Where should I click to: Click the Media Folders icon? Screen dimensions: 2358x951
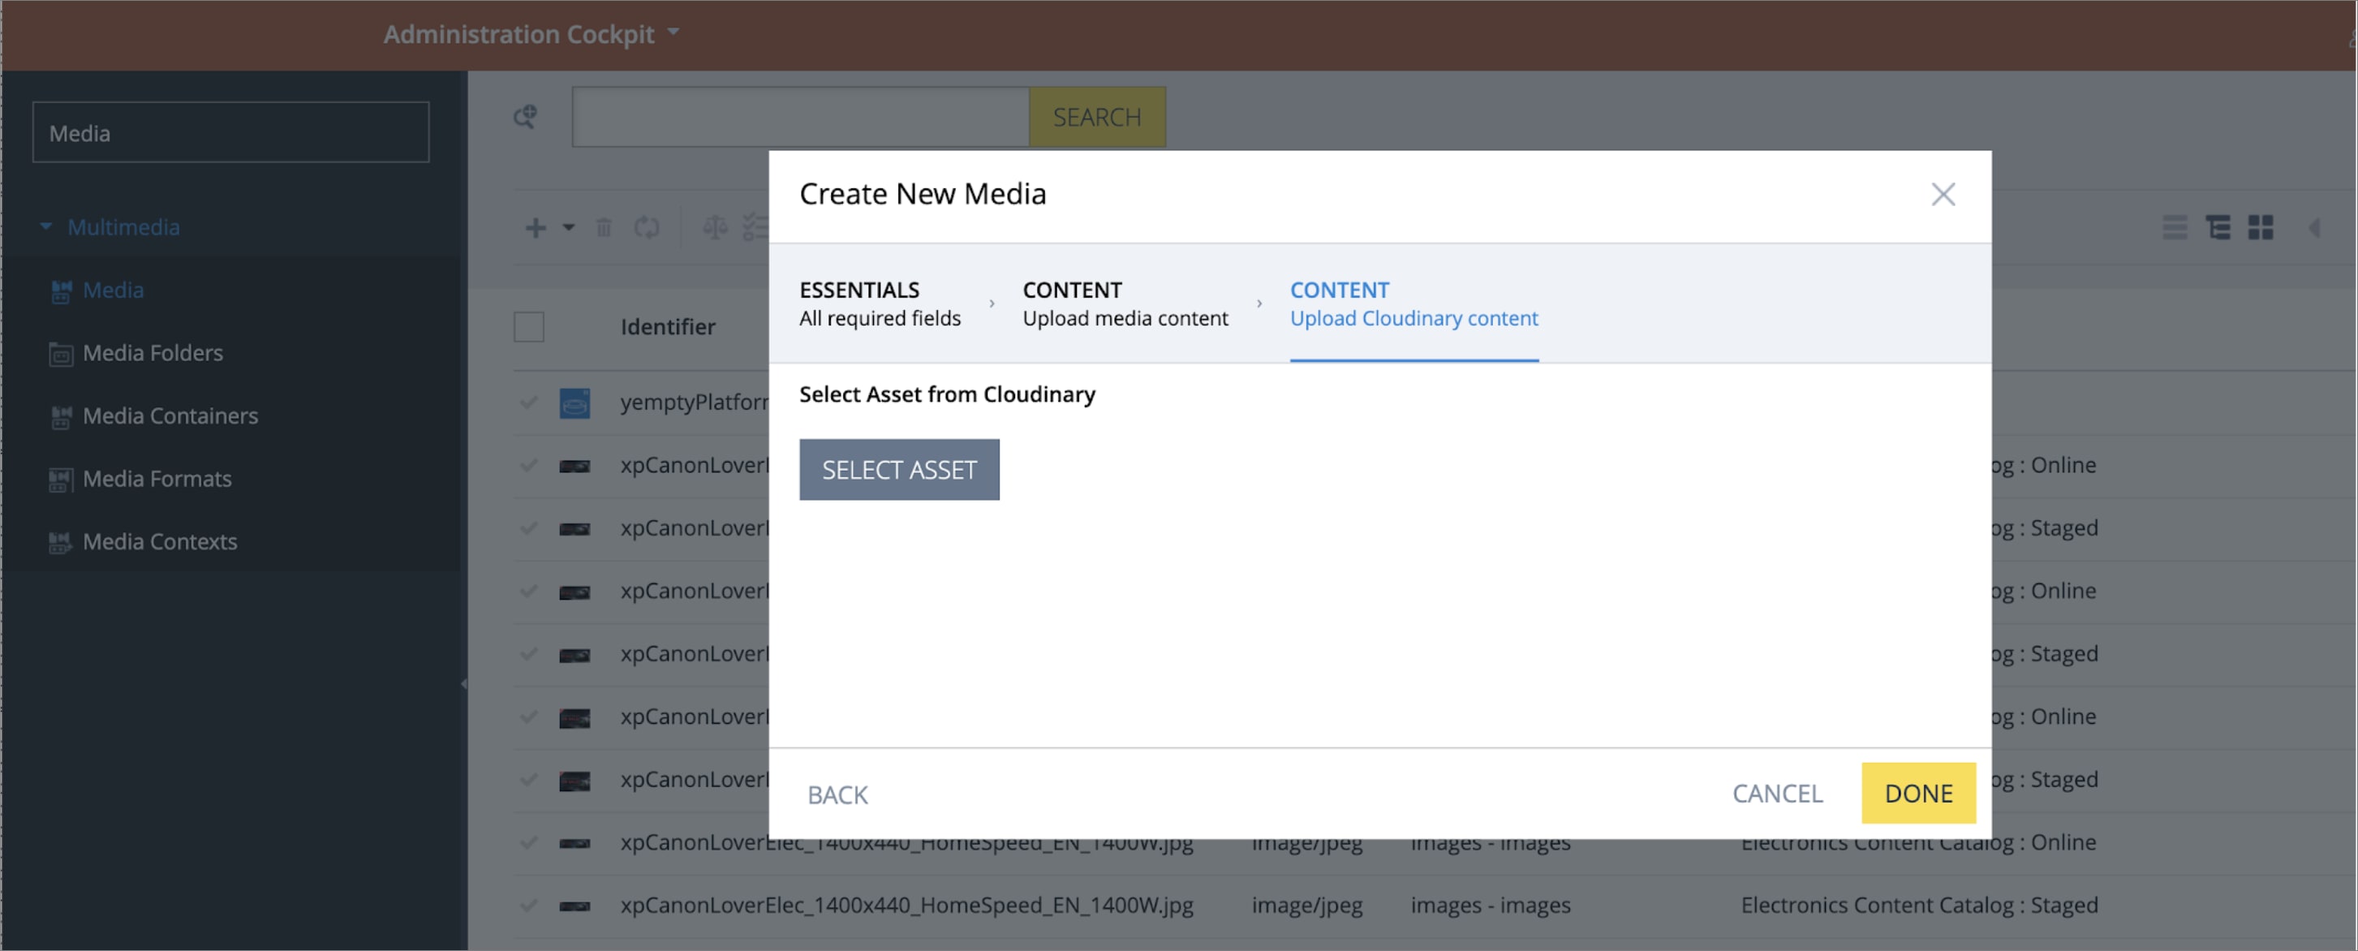(60, 353)
